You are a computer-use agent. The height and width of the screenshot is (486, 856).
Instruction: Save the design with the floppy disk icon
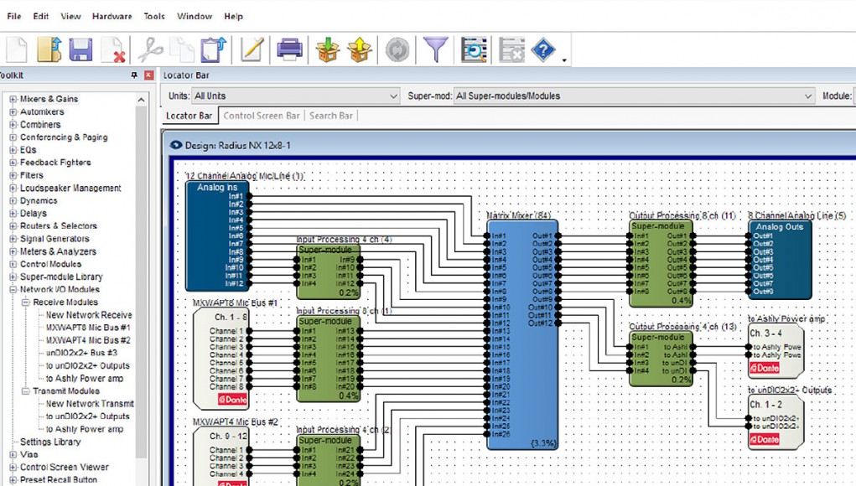coord(80,49)
